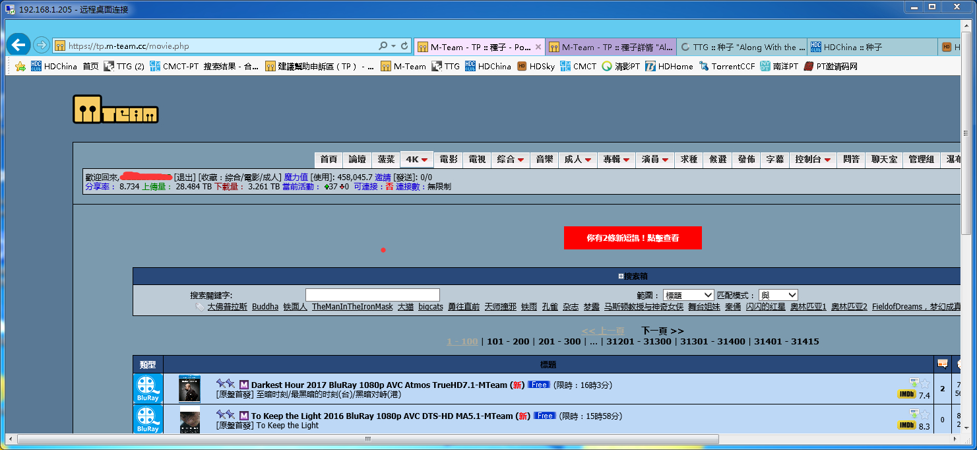Click the IMDb badge for Darkest Hour
Viewport: 977px width, 450px height.
pos(906,395)
